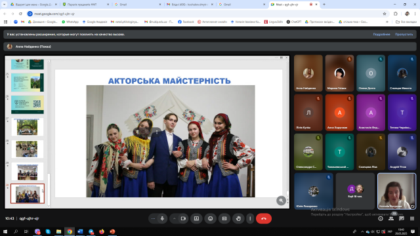Select slide 26 thumbnail with QR code
This screenshot has width=420, height=236.
(x=28, y=105)
